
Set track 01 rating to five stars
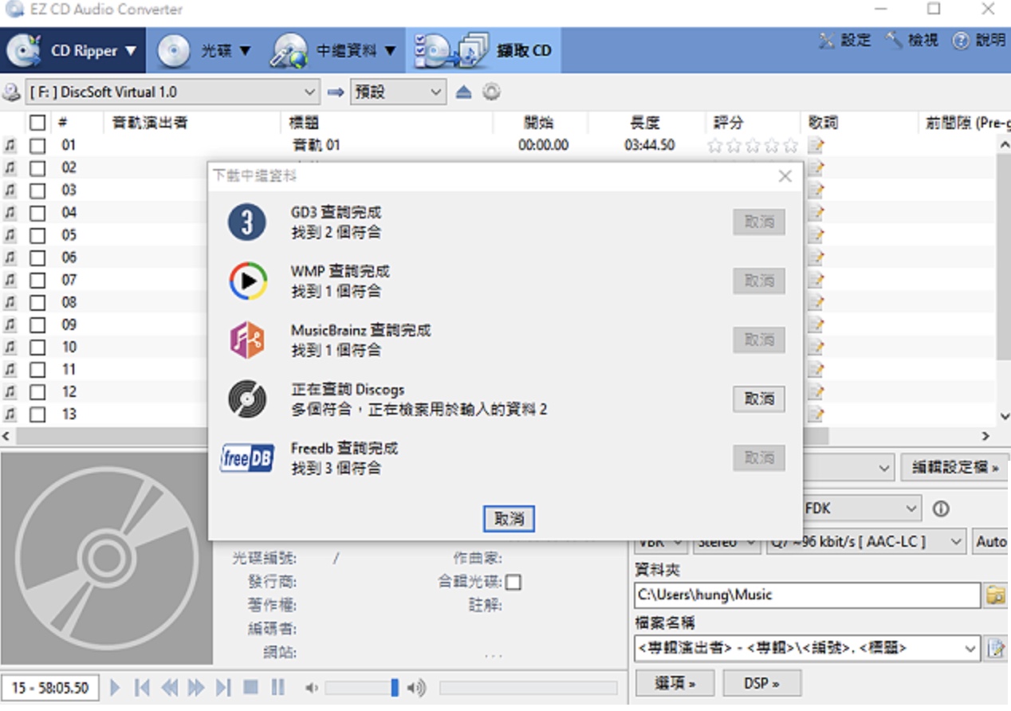790,146
